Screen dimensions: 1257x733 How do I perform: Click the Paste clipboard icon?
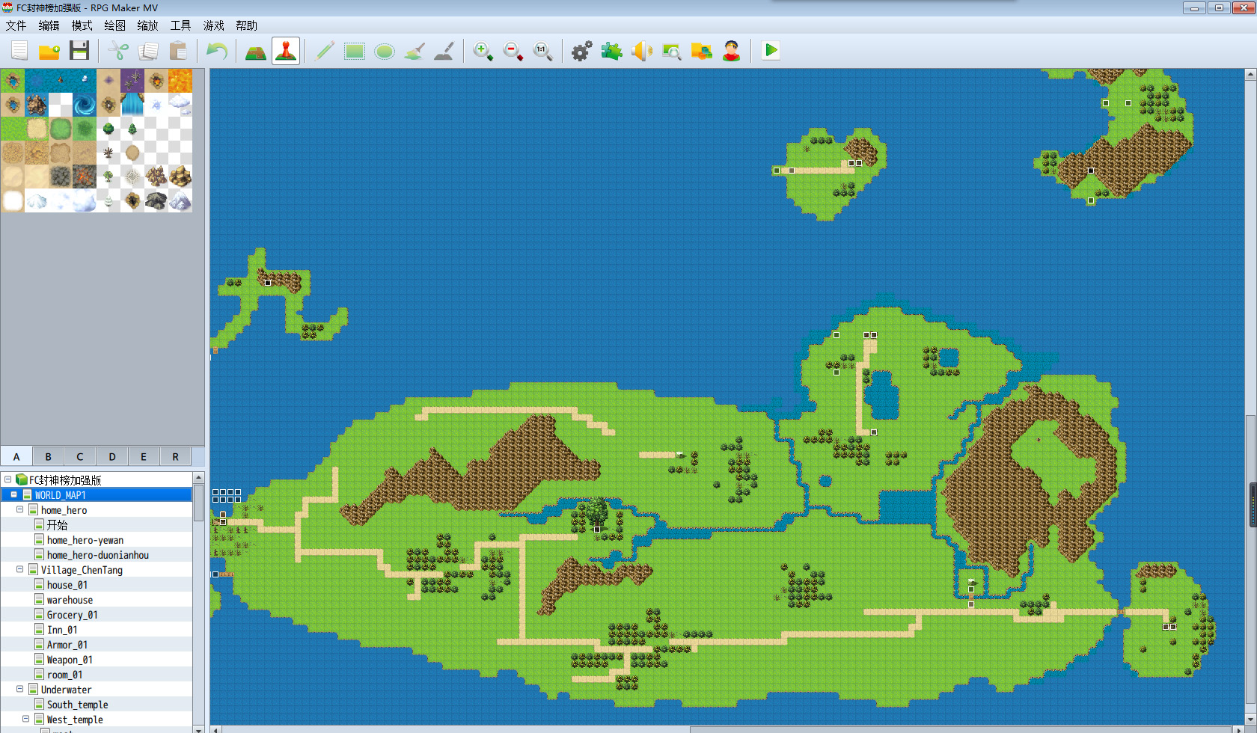point(178,51)
